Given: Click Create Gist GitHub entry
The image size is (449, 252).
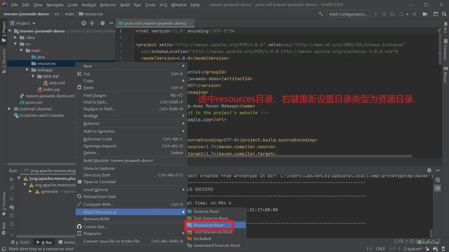Looking at the screenshot, I should pos(131,226).
